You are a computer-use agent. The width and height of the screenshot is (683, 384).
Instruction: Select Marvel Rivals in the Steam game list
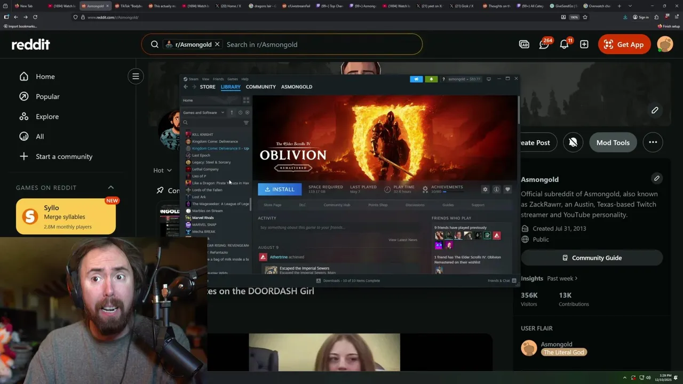click(203, 218)
